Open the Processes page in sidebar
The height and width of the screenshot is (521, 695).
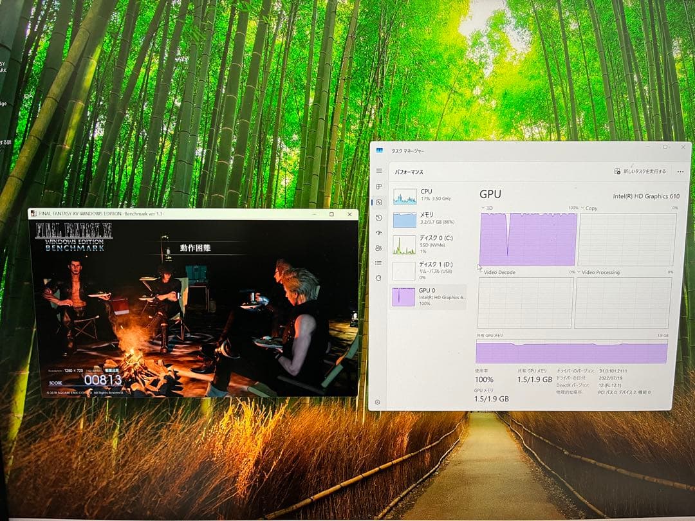(x=378, y=187)
